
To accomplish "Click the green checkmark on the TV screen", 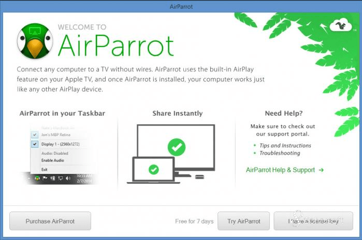I will click(x=177, y=147).
